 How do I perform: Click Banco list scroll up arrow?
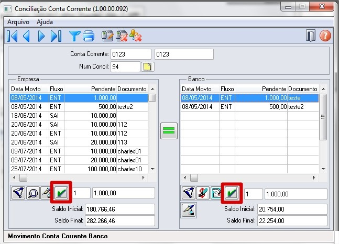[323, 89]
